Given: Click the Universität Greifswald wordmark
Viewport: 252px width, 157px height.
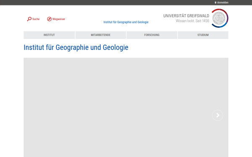Looking at the screenshot, I should click(x=186, y=16).
